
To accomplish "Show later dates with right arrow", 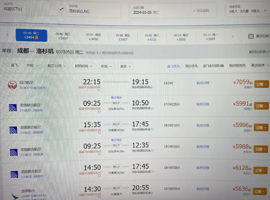I will [x=232, y=37].
